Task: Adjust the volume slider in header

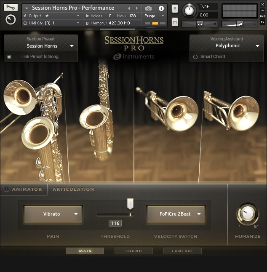Action: [240, 24]
